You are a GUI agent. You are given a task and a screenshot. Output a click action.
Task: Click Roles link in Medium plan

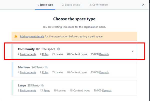click(x=45, y=72)
